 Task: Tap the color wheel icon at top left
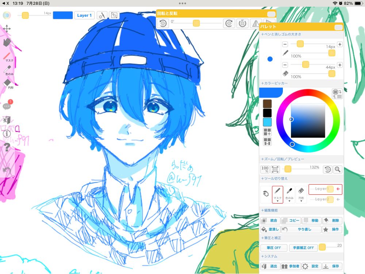tap(7, 15)
